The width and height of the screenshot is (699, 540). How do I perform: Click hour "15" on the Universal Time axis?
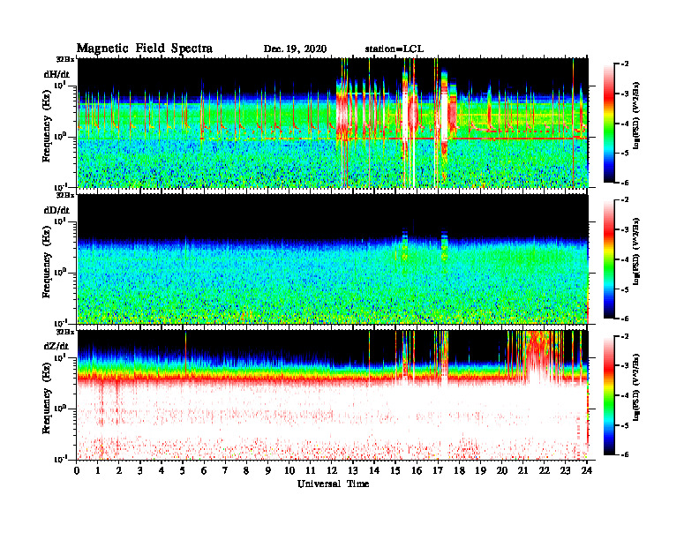395,470
